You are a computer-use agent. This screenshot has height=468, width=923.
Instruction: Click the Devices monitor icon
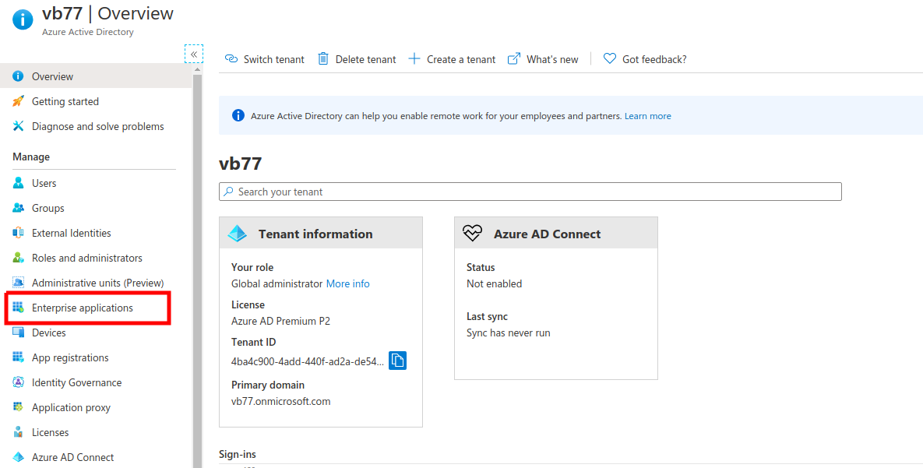pos(18,333)
